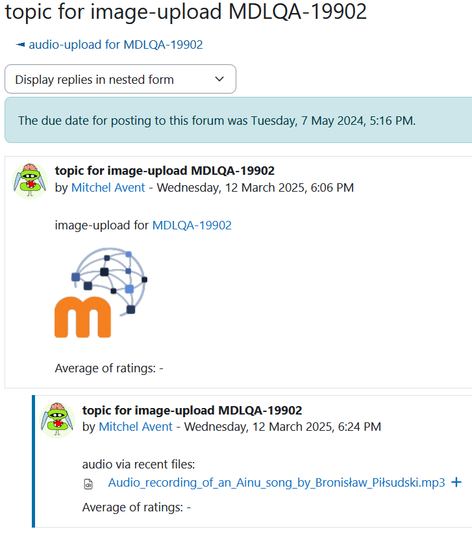
Task: Click the page heading topic for image-upload MDLQA-19902
Action: tap(186, 11)
